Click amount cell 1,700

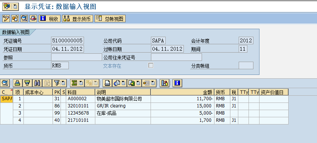point(182,120)
